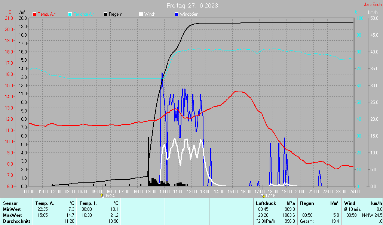Screen dimensions: 383x225
Task: Click the 'Regen*' legend label
Action: point(116,15)
